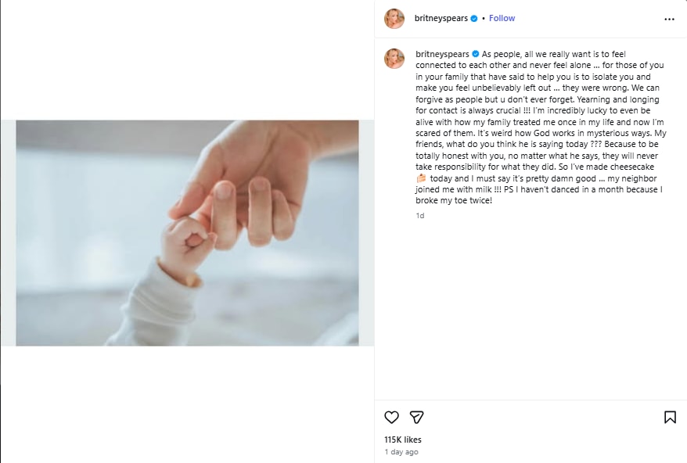This screenshot has height=463, width=687.
Task: Save the post with the bookmark icon
Action: click(670, 418)
